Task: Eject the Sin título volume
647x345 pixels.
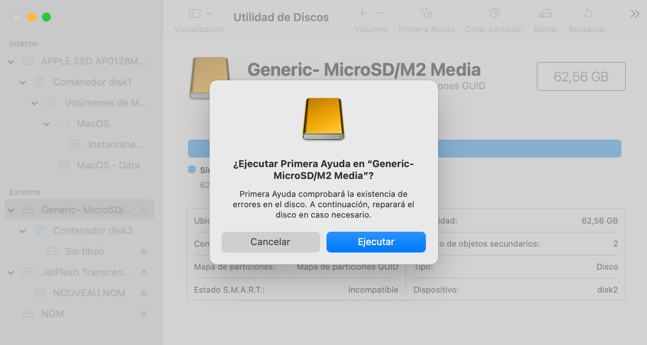Action: 144,251
